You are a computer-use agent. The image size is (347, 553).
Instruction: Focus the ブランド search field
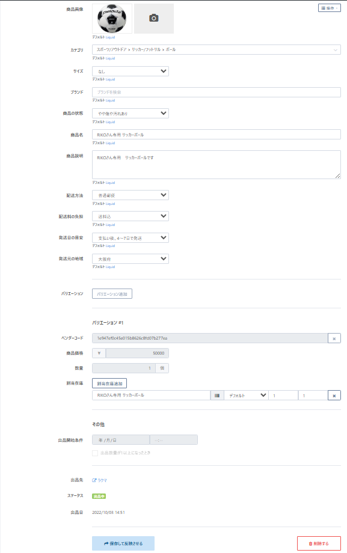click(216, 92)
